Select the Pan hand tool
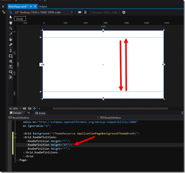The height and width of the screenshot is (173, 185). pyautogui.click(x=11, y=23)
